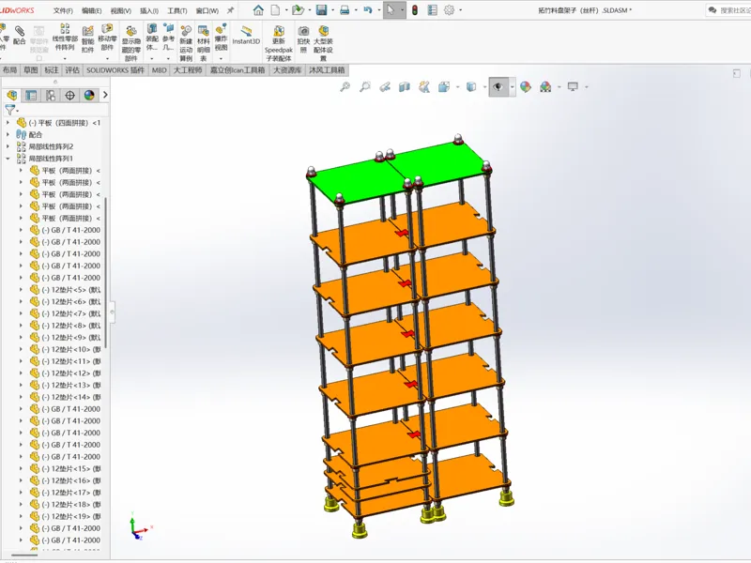
Task: Open dropdown arrow next to Save icon
Action: point(333,10)
